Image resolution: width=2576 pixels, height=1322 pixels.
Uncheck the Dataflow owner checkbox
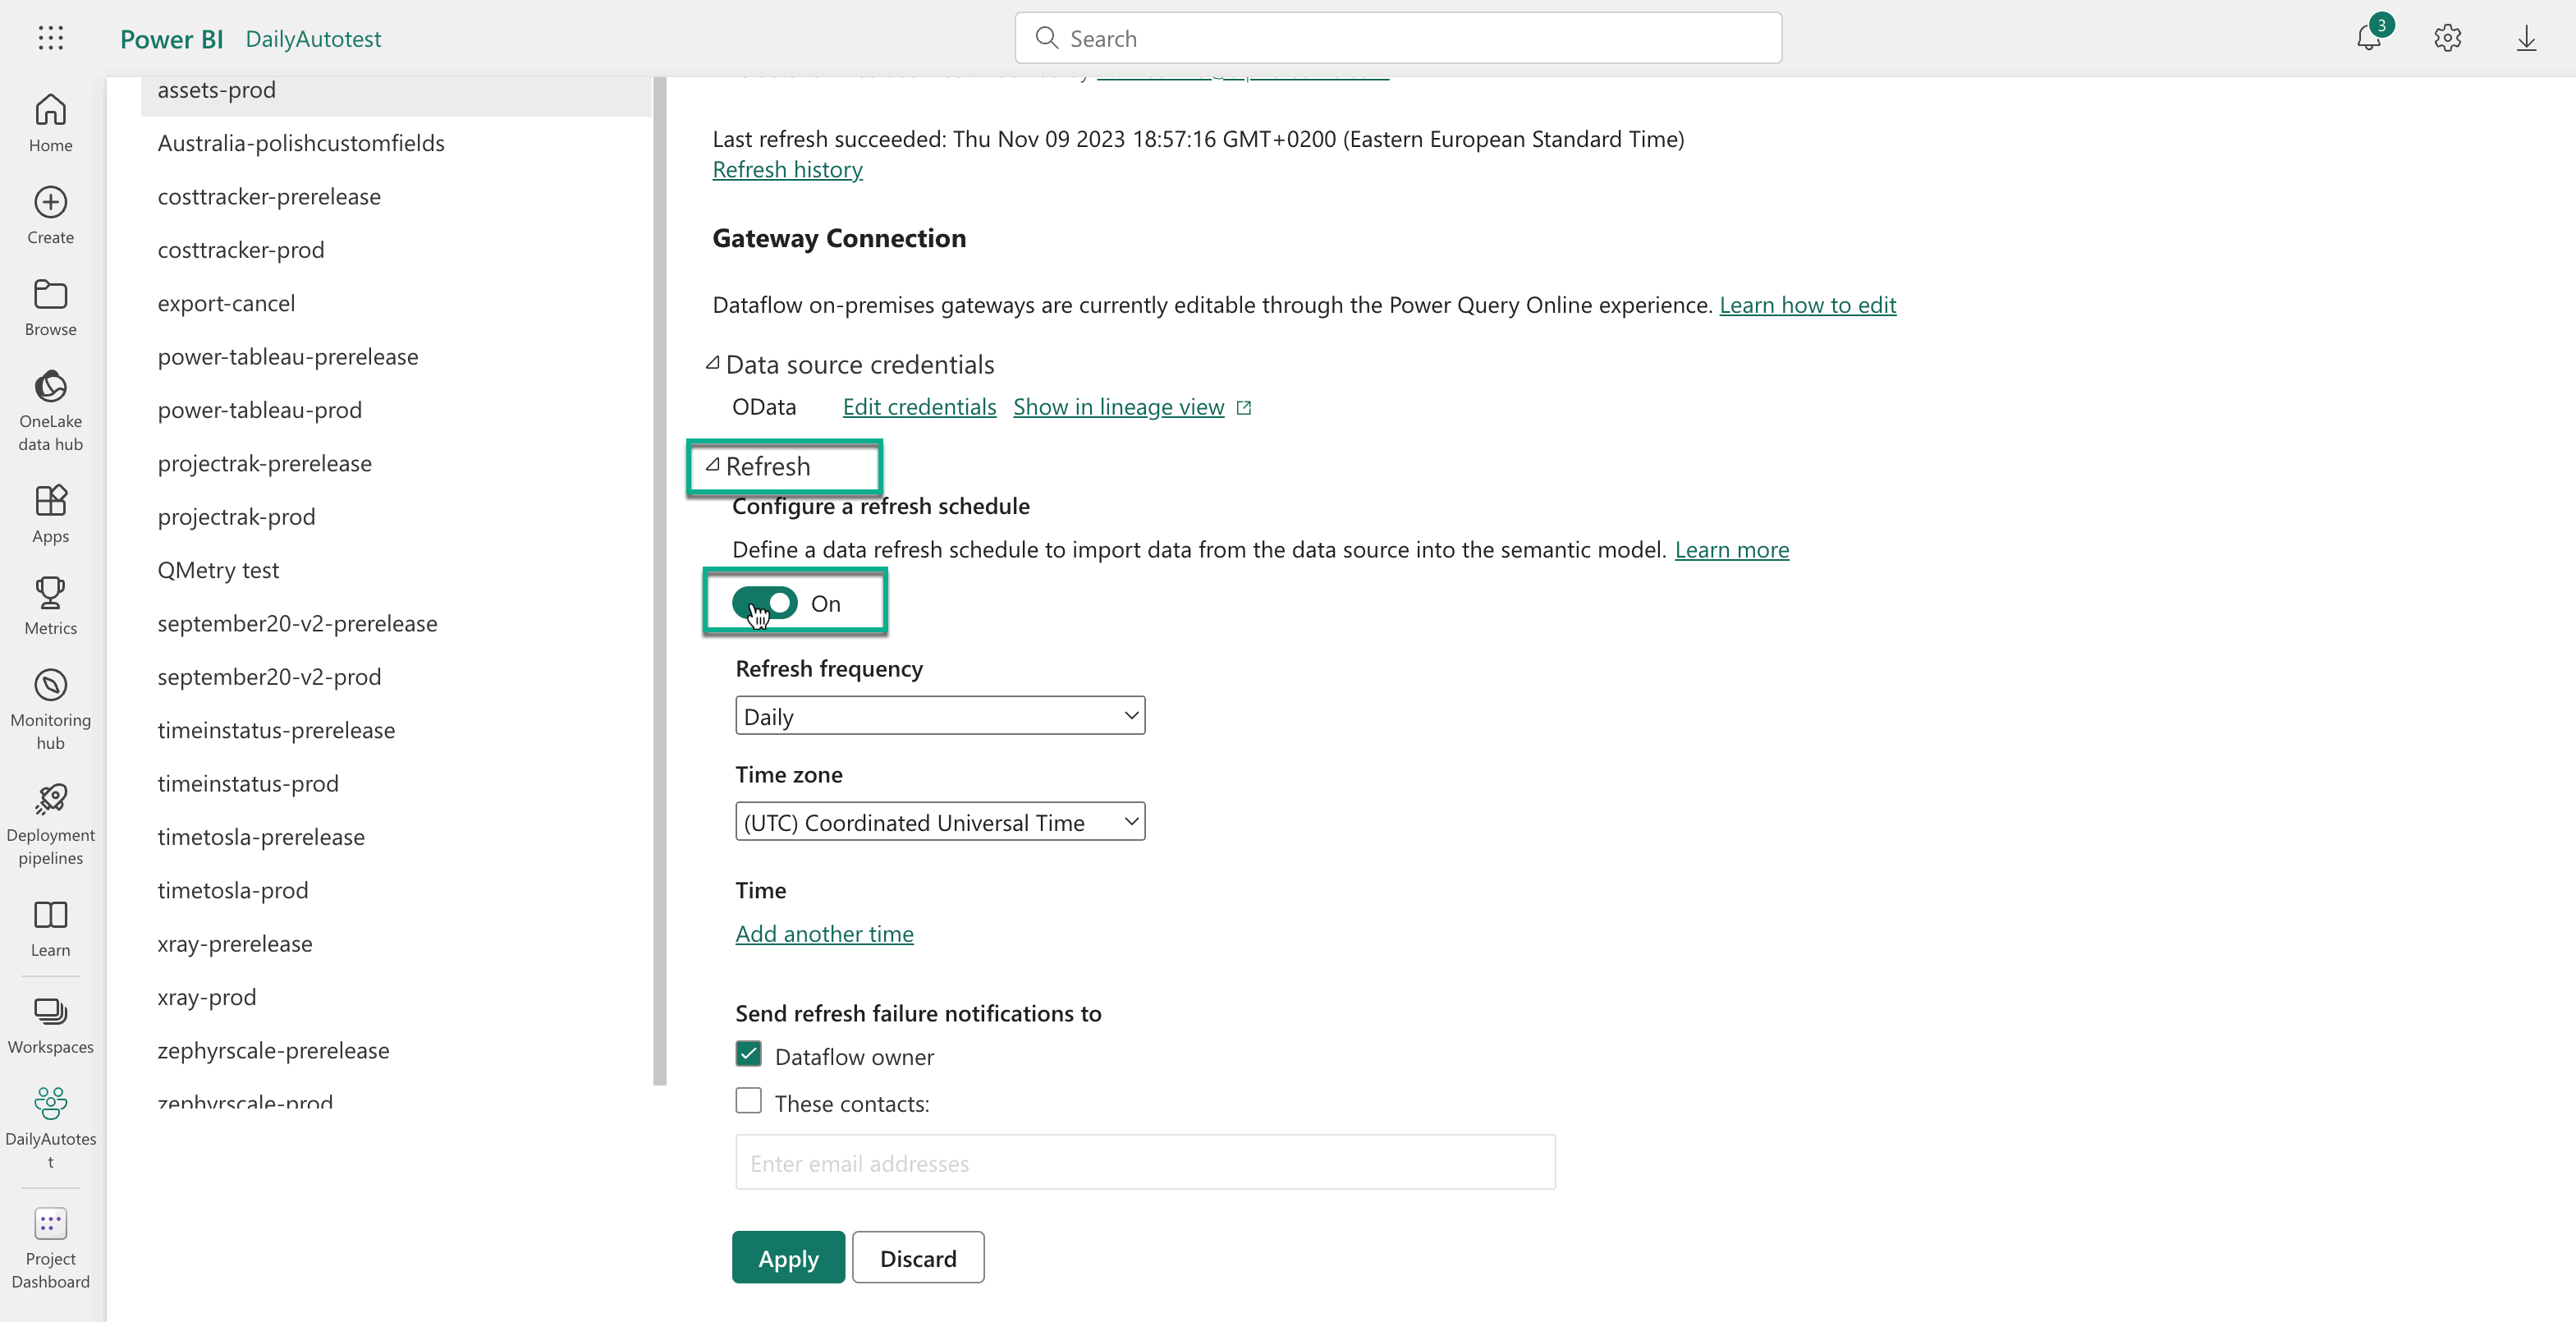(748, 1054)
